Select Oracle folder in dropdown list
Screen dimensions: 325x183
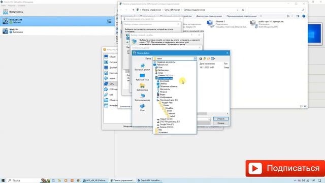tap(166, 105)
